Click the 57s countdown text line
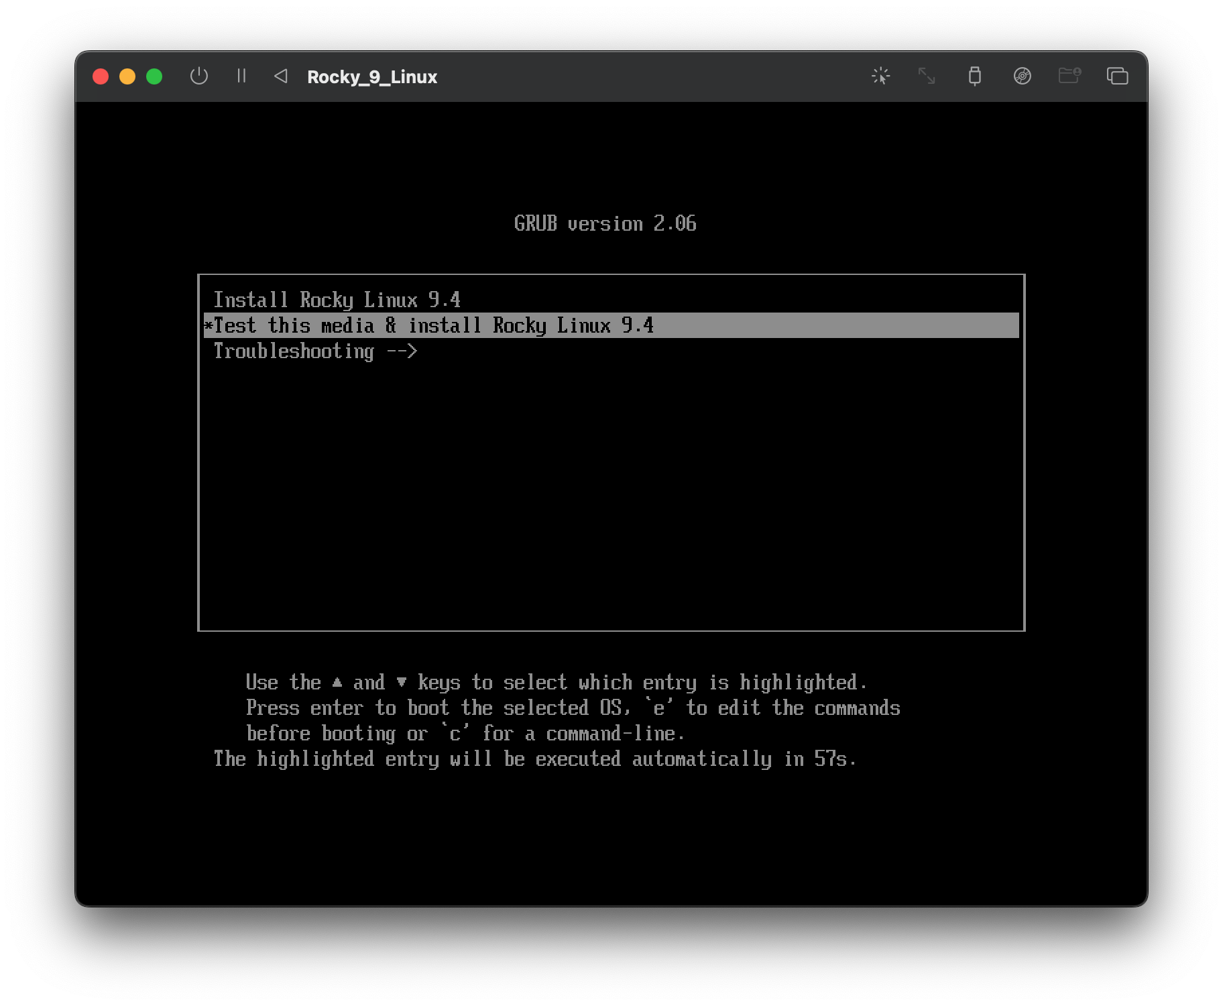The width and height of the screenshot is (1223, 1006). coord(535,759)
